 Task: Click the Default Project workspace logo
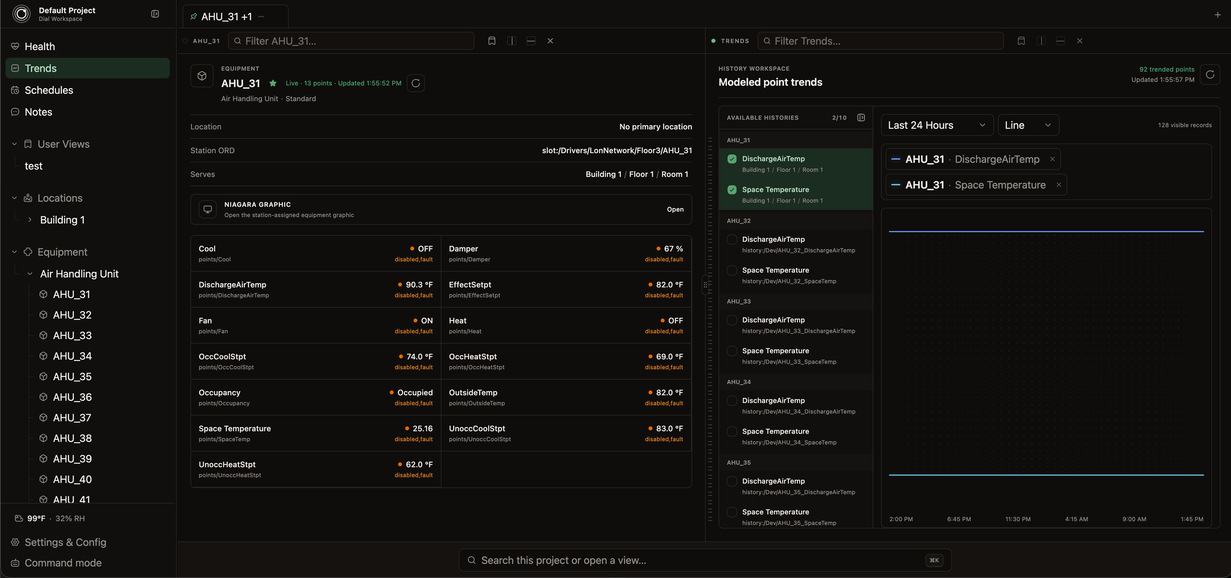[x=22, y=14]
